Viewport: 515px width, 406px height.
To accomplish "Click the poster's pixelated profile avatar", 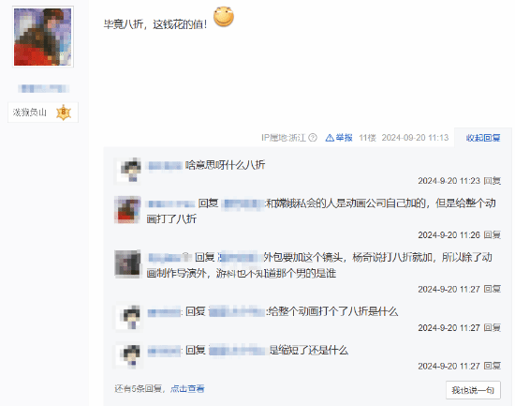I will [43, 37].
